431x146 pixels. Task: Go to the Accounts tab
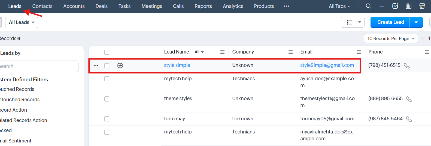74,6
